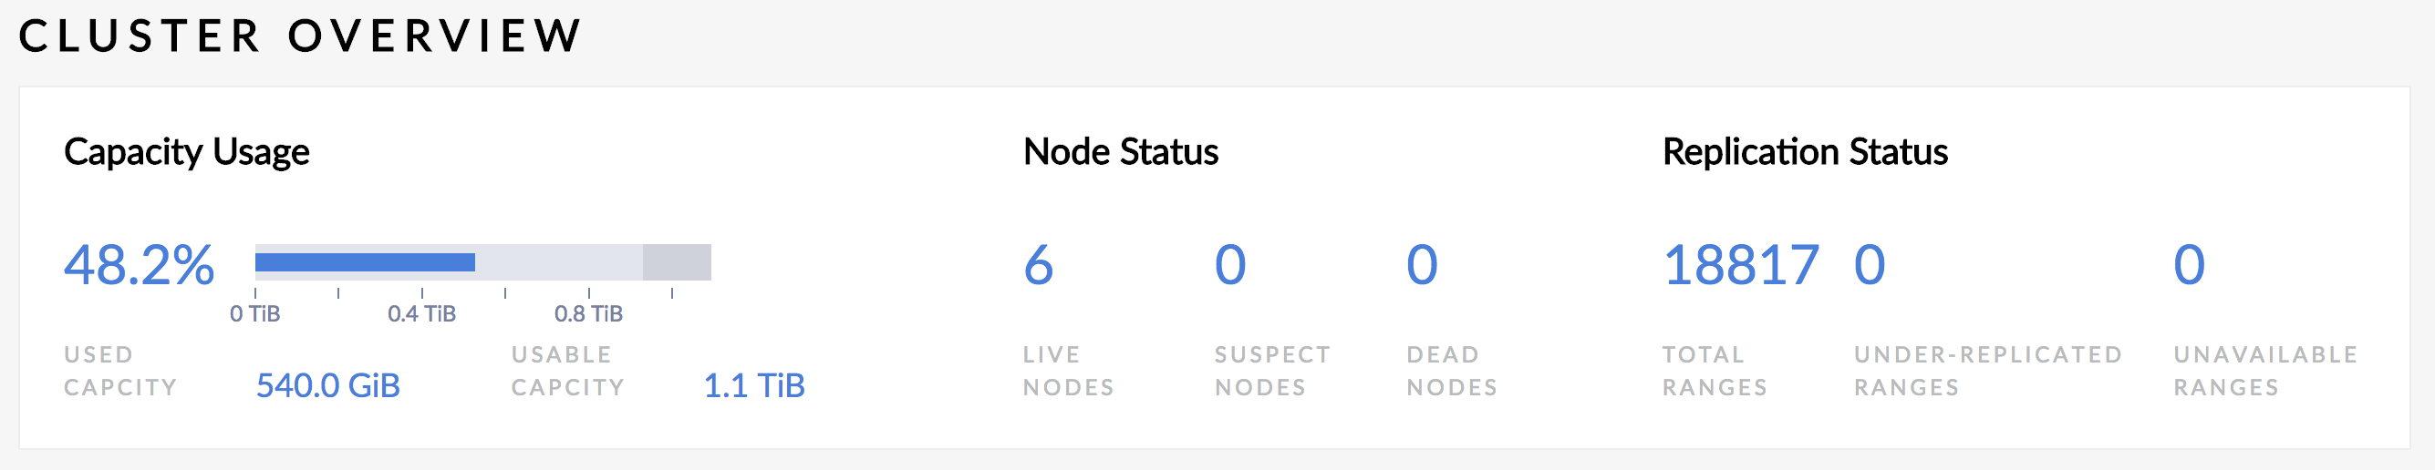Click the unavailable ranges count
This screenshot has height=470, width=2435.
[2188, 265]
